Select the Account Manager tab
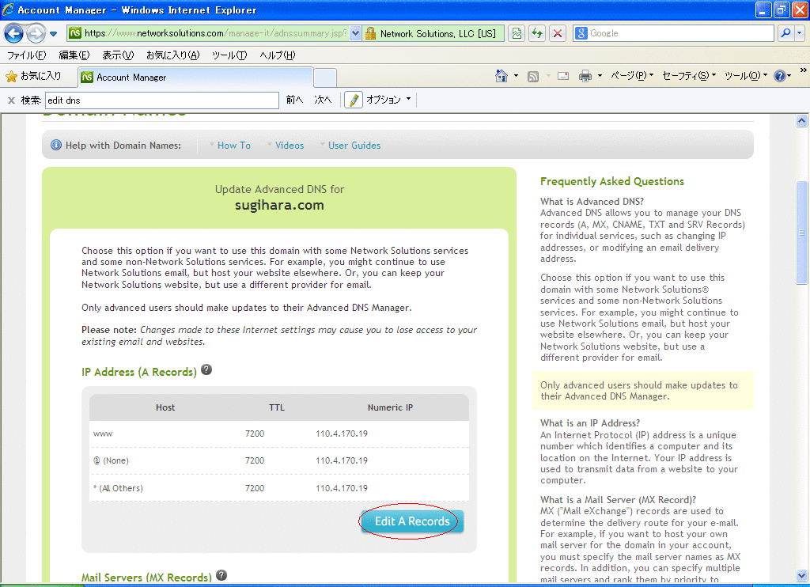This screenshot has height=587, width=810. click(x=195, y=78)
